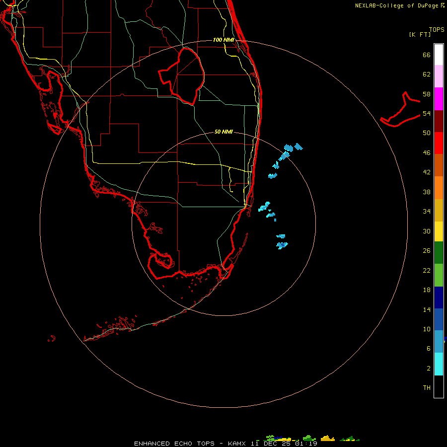Click the 14 legend value

pyautogui.click(x=427, y=309)
